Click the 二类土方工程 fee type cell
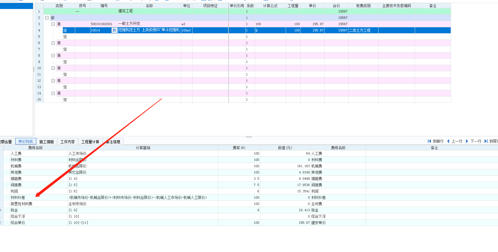 (363, 30)
